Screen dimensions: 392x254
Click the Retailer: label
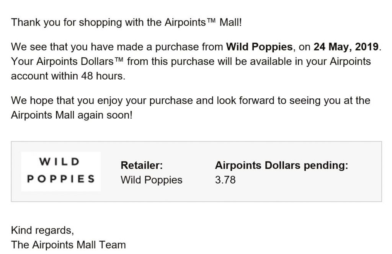click(142, 165)
